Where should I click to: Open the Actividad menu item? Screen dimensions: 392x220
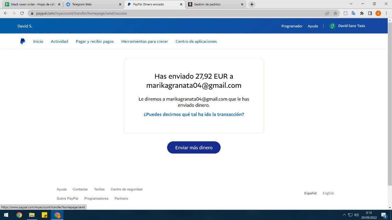(x=59, y=41)
